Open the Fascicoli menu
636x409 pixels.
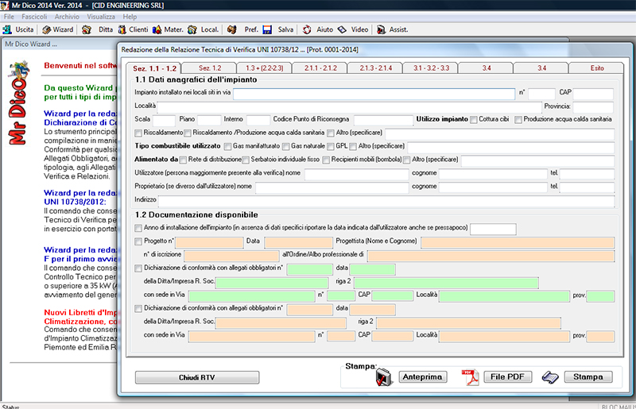pos(33,17)
